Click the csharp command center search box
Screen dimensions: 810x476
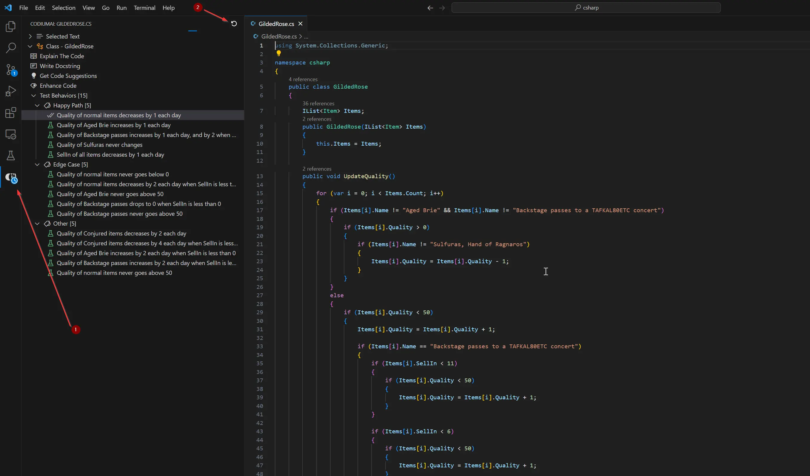586,8
